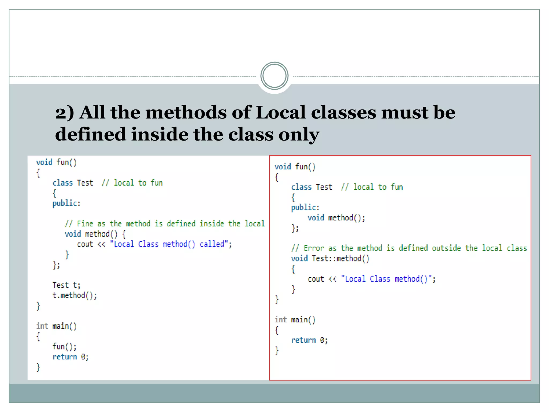Click 'int main()' in the left code block
This screenshot has height=412, width=549.
(x=57, y=326)
